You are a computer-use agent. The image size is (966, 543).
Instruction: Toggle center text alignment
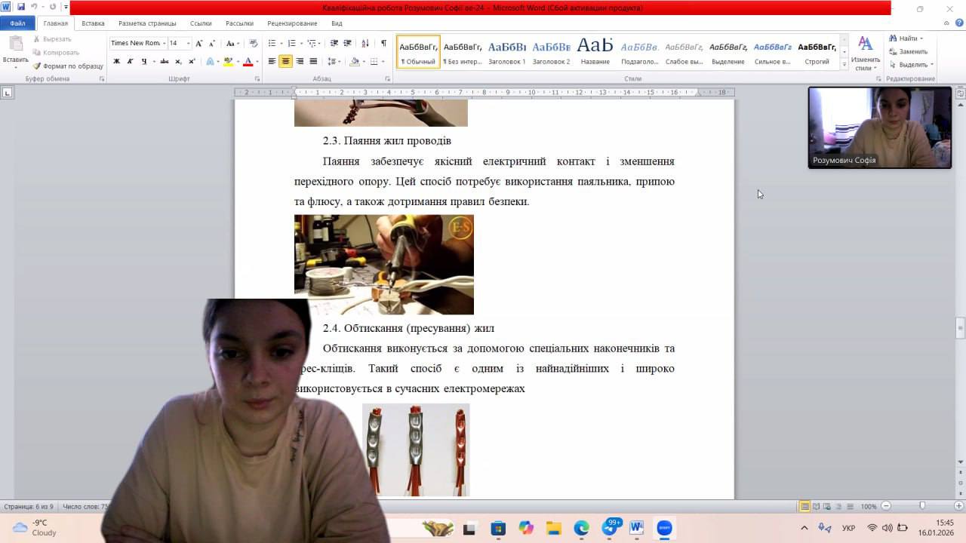tap(285, 62)
